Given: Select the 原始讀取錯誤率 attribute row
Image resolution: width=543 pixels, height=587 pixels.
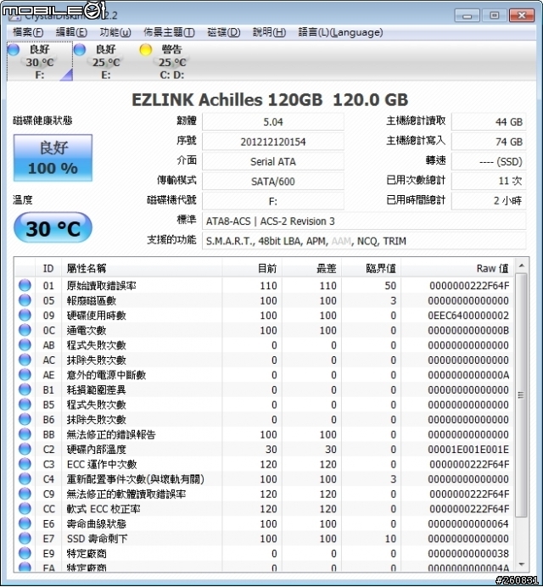Looking at the screenshot, I should (265, 285).
